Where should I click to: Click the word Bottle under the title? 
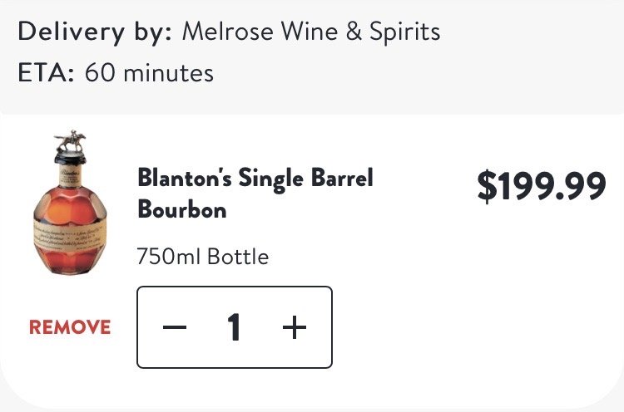(x=237, y=257)
